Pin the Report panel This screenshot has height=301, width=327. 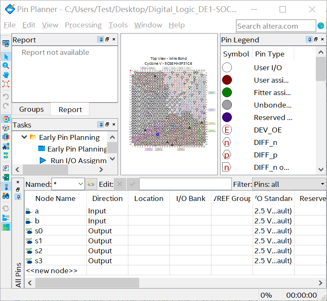(x=101, y=39)
